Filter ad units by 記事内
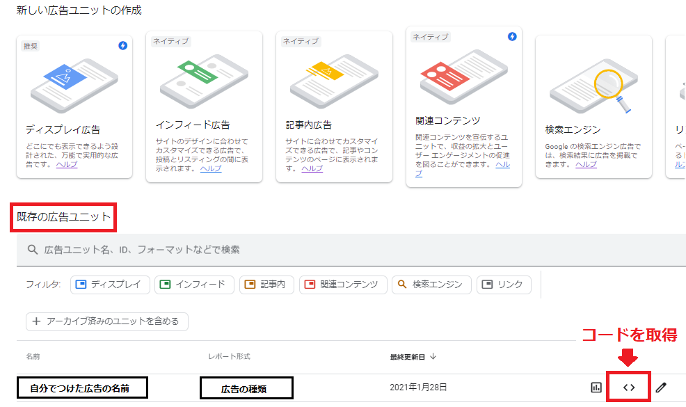The width and height of the screenshot is (686, 407). (x=266, y=285)
